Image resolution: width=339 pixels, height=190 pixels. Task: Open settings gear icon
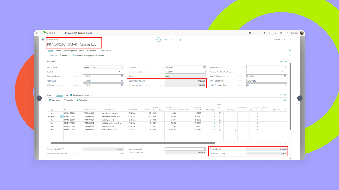281,33
